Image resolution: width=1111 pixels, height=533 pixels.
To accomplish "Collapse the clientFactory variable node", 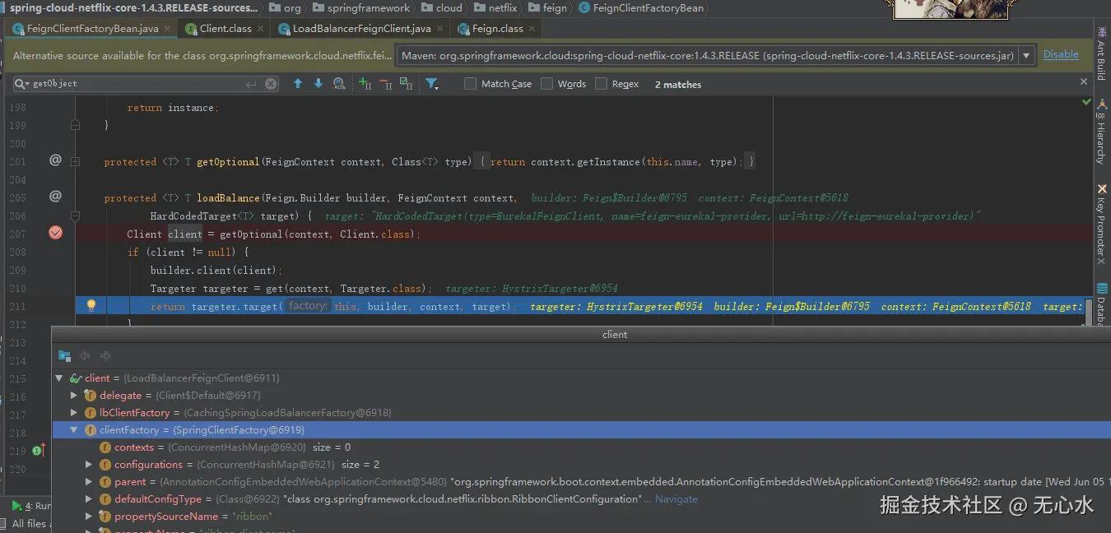I will click(74, 430).
